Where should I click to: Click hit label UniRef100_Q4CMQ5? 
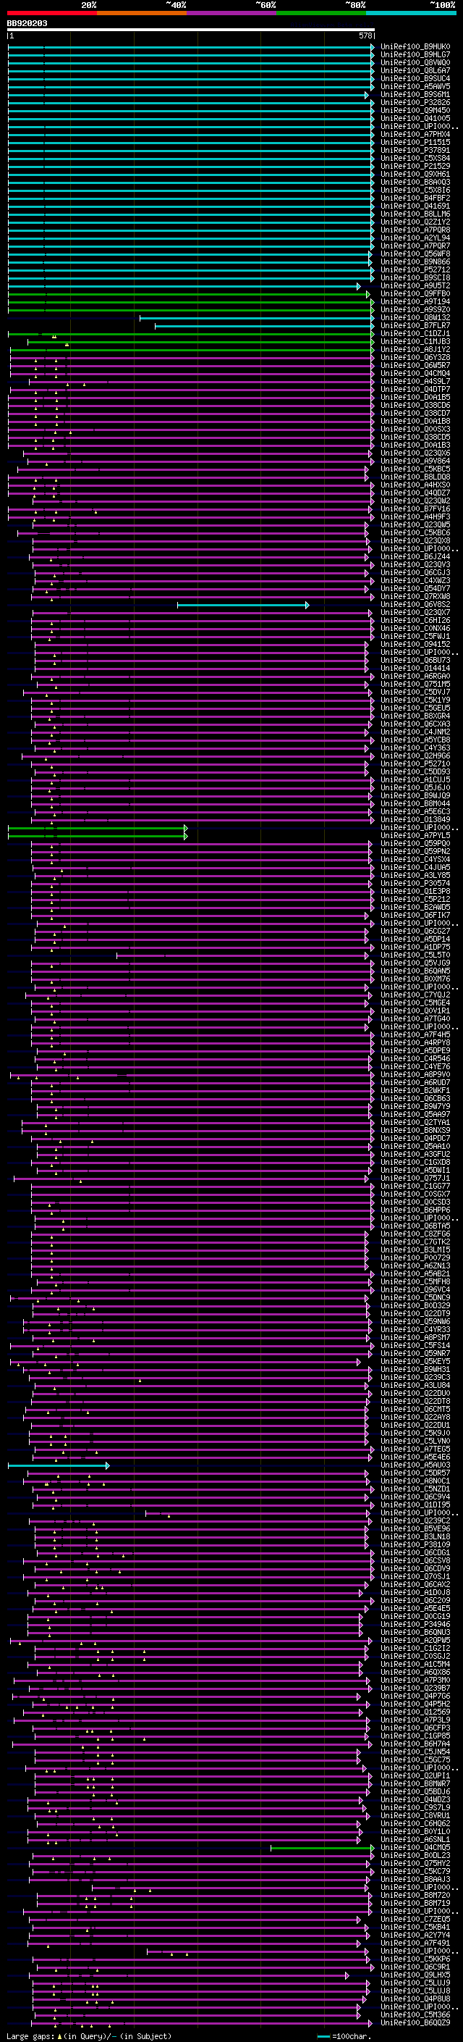[415, 1848]
